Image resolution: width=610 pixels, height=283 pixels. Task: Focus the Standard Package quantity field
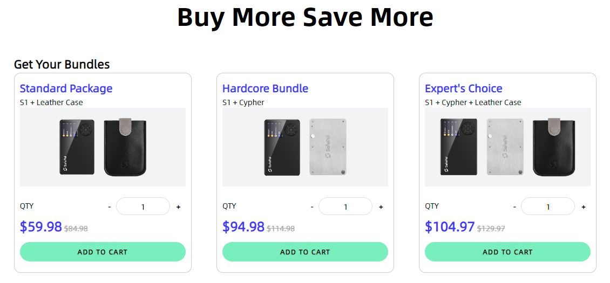tap(143, 206)
